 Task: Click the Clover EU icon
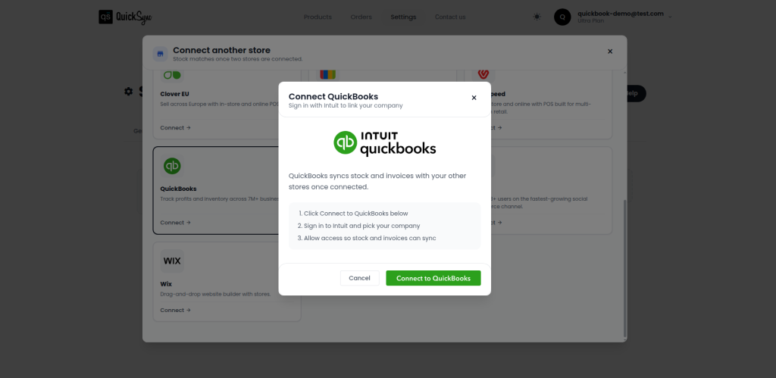click(172, 75)
